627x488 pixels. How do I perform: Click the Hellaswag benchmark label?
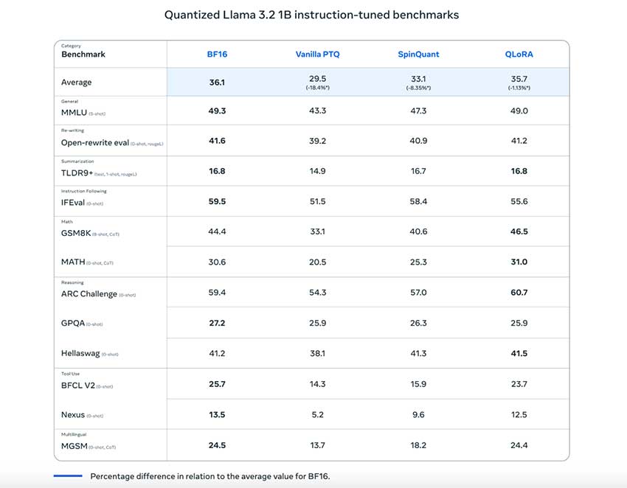80,354
